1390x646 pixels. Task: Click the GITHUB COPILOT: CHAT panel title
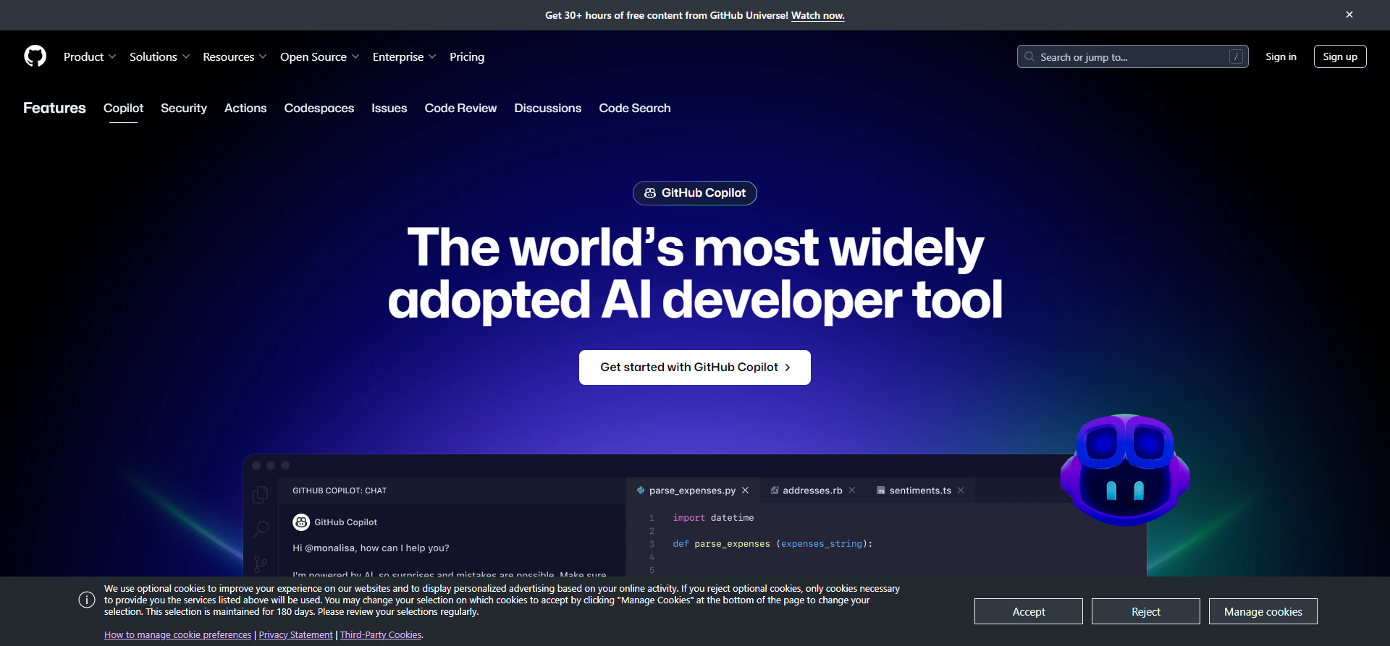340,490
